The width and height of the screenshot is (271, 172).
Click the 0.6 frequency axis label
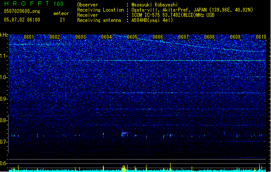coord(3,163)
